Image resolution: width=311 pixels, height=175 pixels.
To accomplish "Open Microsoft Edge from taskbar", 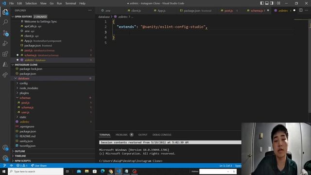I will (x=103, y=172).
